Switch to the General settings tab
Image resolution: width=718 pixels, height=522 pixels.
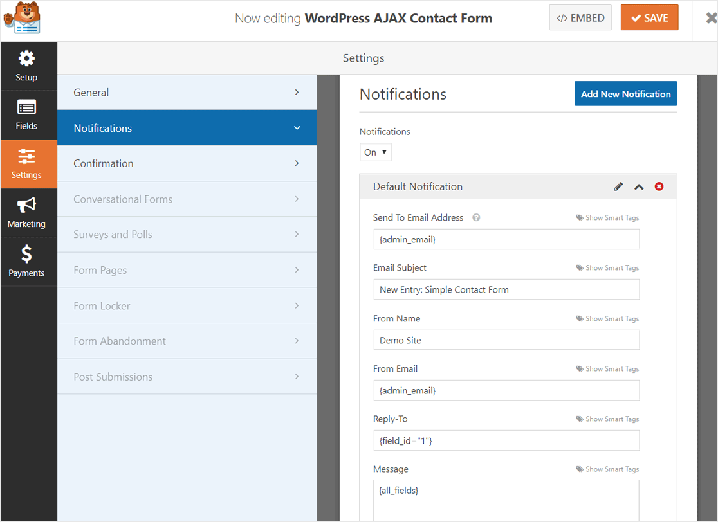tap(187, 92)
